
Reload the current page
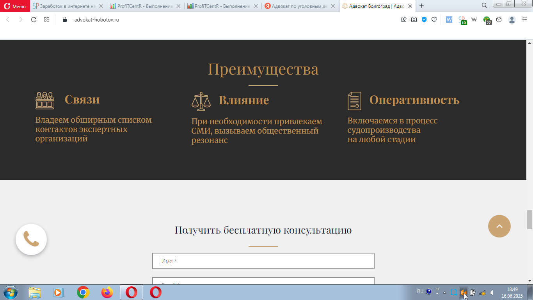(34, 20)
